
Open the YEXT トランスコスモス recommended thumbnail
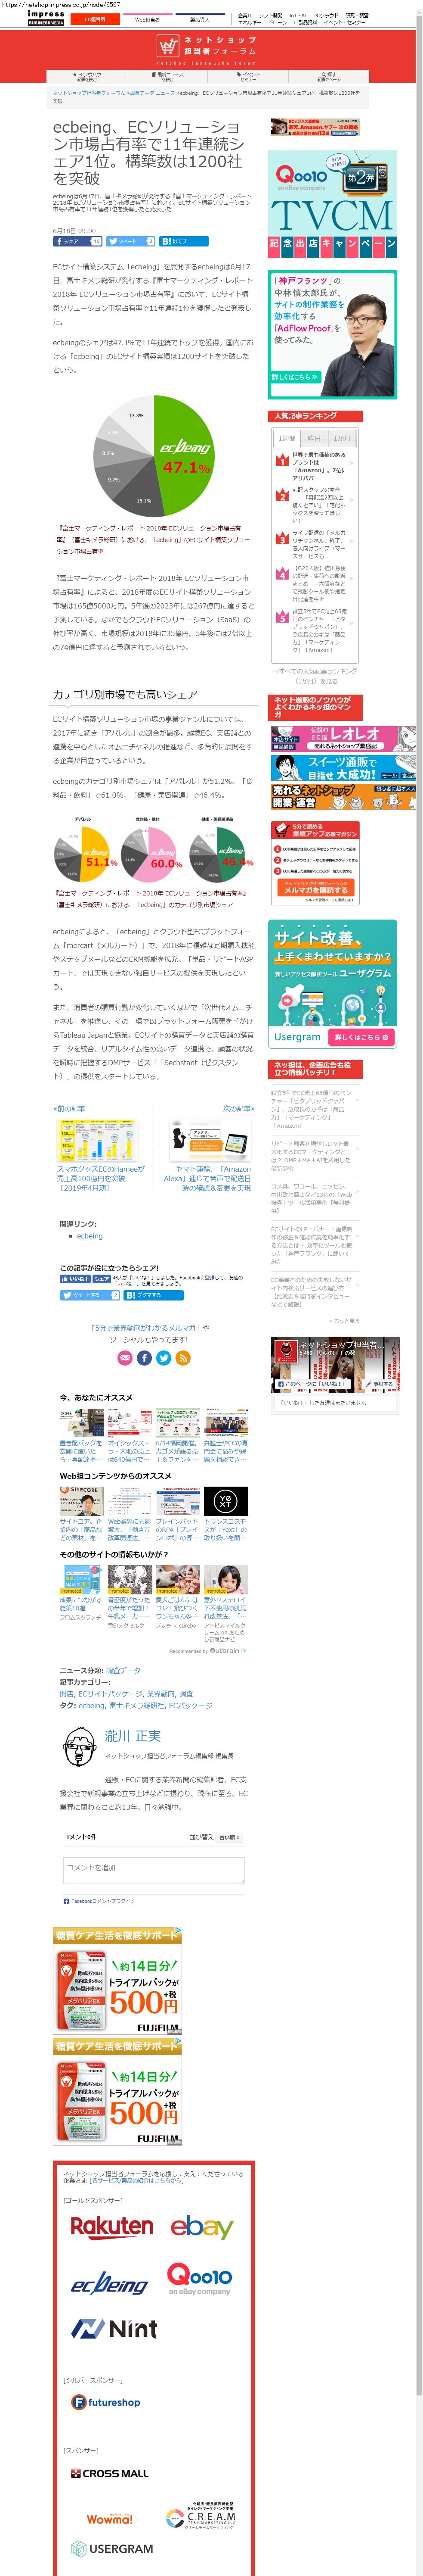click(225, 1500)
